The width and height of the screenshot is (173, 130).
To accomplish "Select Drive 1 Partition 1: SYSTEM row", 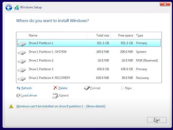I will point(89,52).
